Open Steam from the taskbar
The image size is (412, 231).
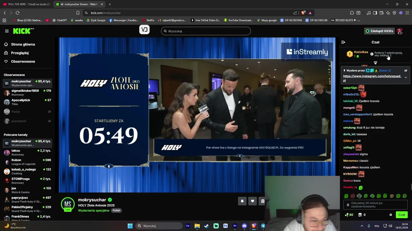tap(206, 226)
